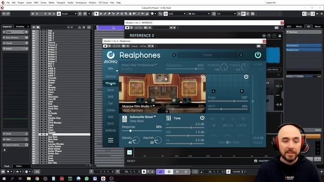Select Realphones in the monitor inserts list
Image resolution: width=324 pixels, height=182 pixels.
304,50
